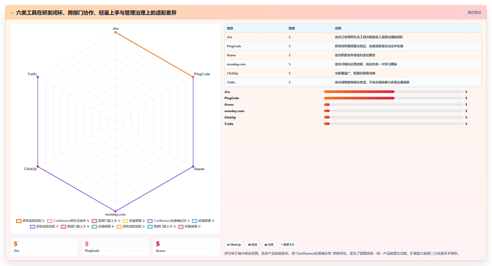Toggle the 研发流程适配 5/ legend series
Viewport: 492px width, 266px height.
(31, 221)
